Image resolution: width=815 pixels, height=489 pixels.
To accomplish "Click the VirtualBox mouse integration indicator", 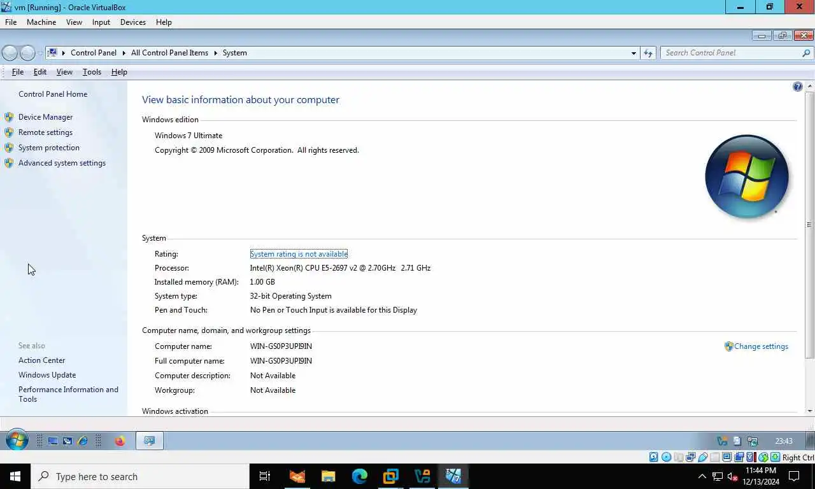I will click(x=763, y=457).
